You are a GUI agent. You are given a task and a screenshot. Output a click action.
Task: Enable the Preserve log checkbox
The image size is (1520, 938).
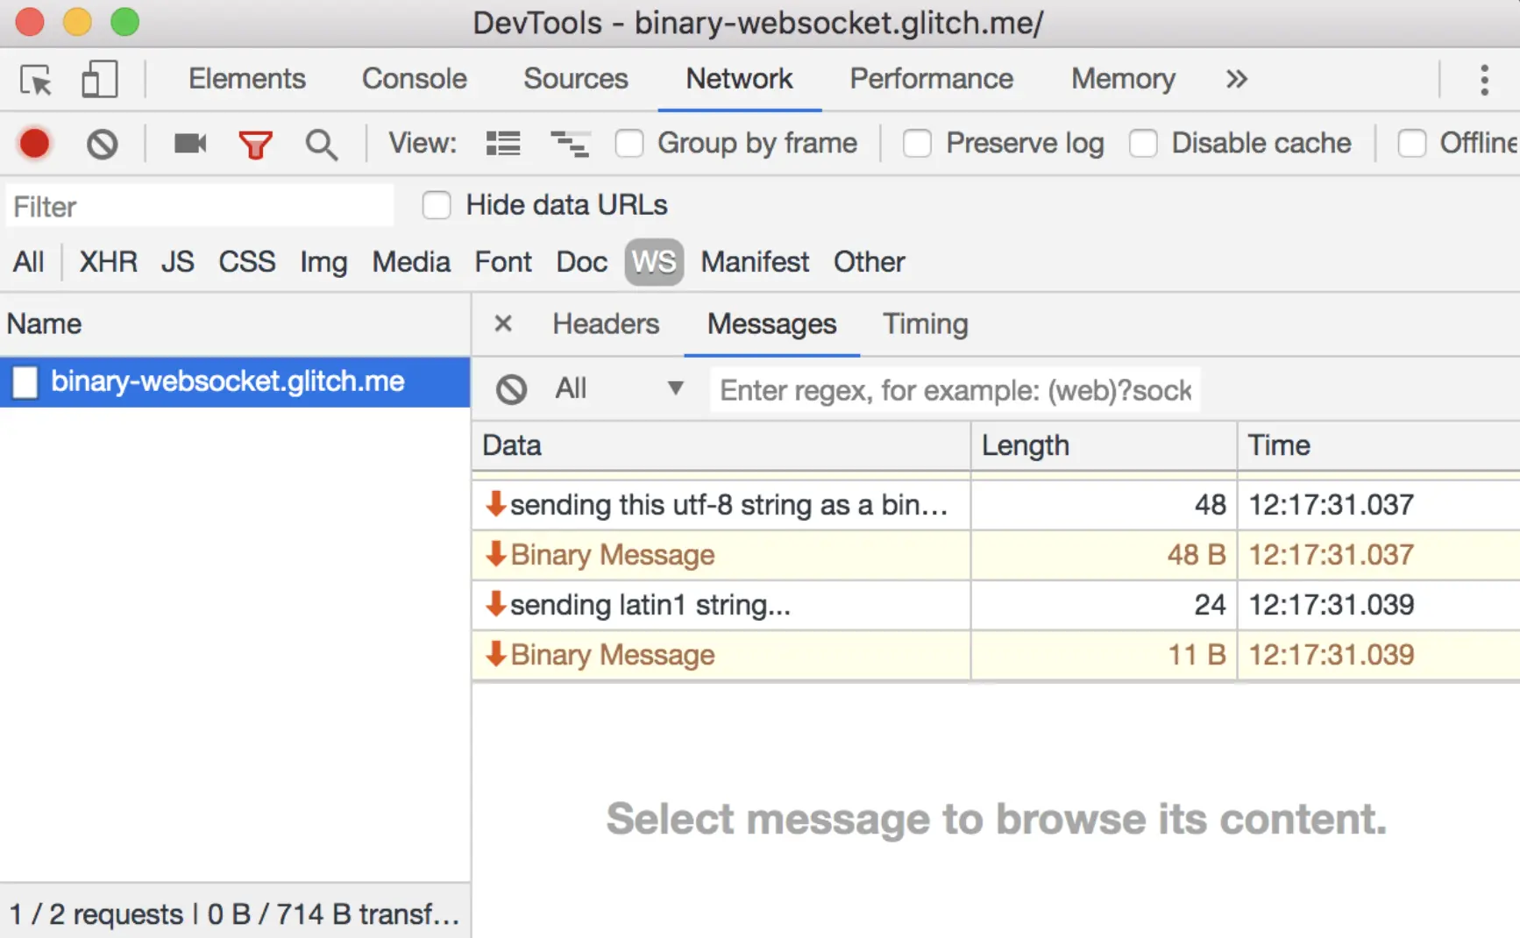[x=917, y=144]
